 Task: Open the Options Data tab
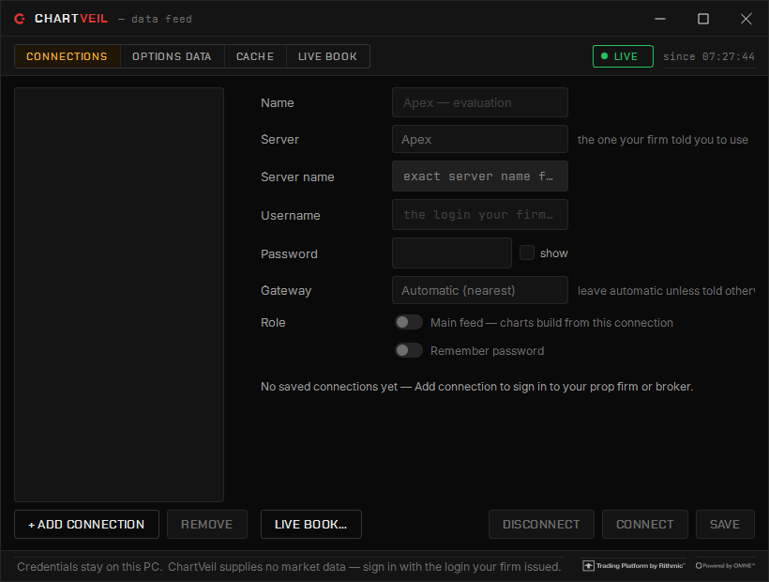(173, 56)
